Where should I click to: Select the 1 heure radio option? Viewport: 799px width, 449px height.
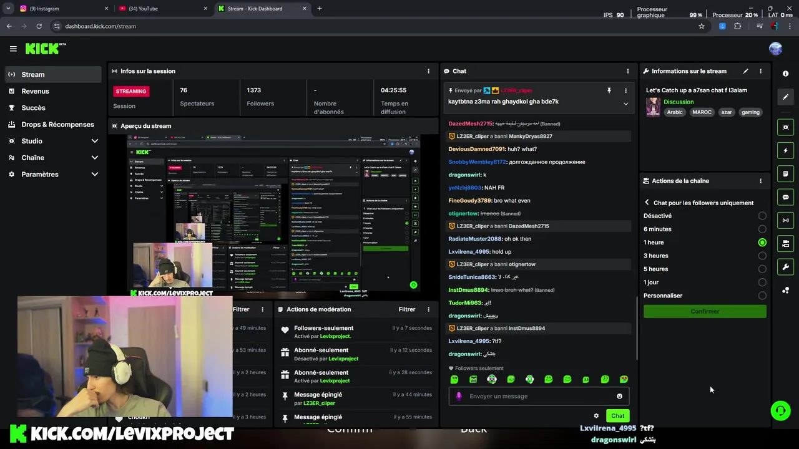tap(762, 243)
